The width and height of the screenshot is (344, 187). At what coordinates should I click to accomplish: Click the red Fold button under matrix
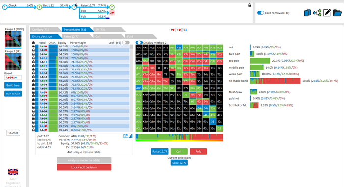tap(199, 151)
